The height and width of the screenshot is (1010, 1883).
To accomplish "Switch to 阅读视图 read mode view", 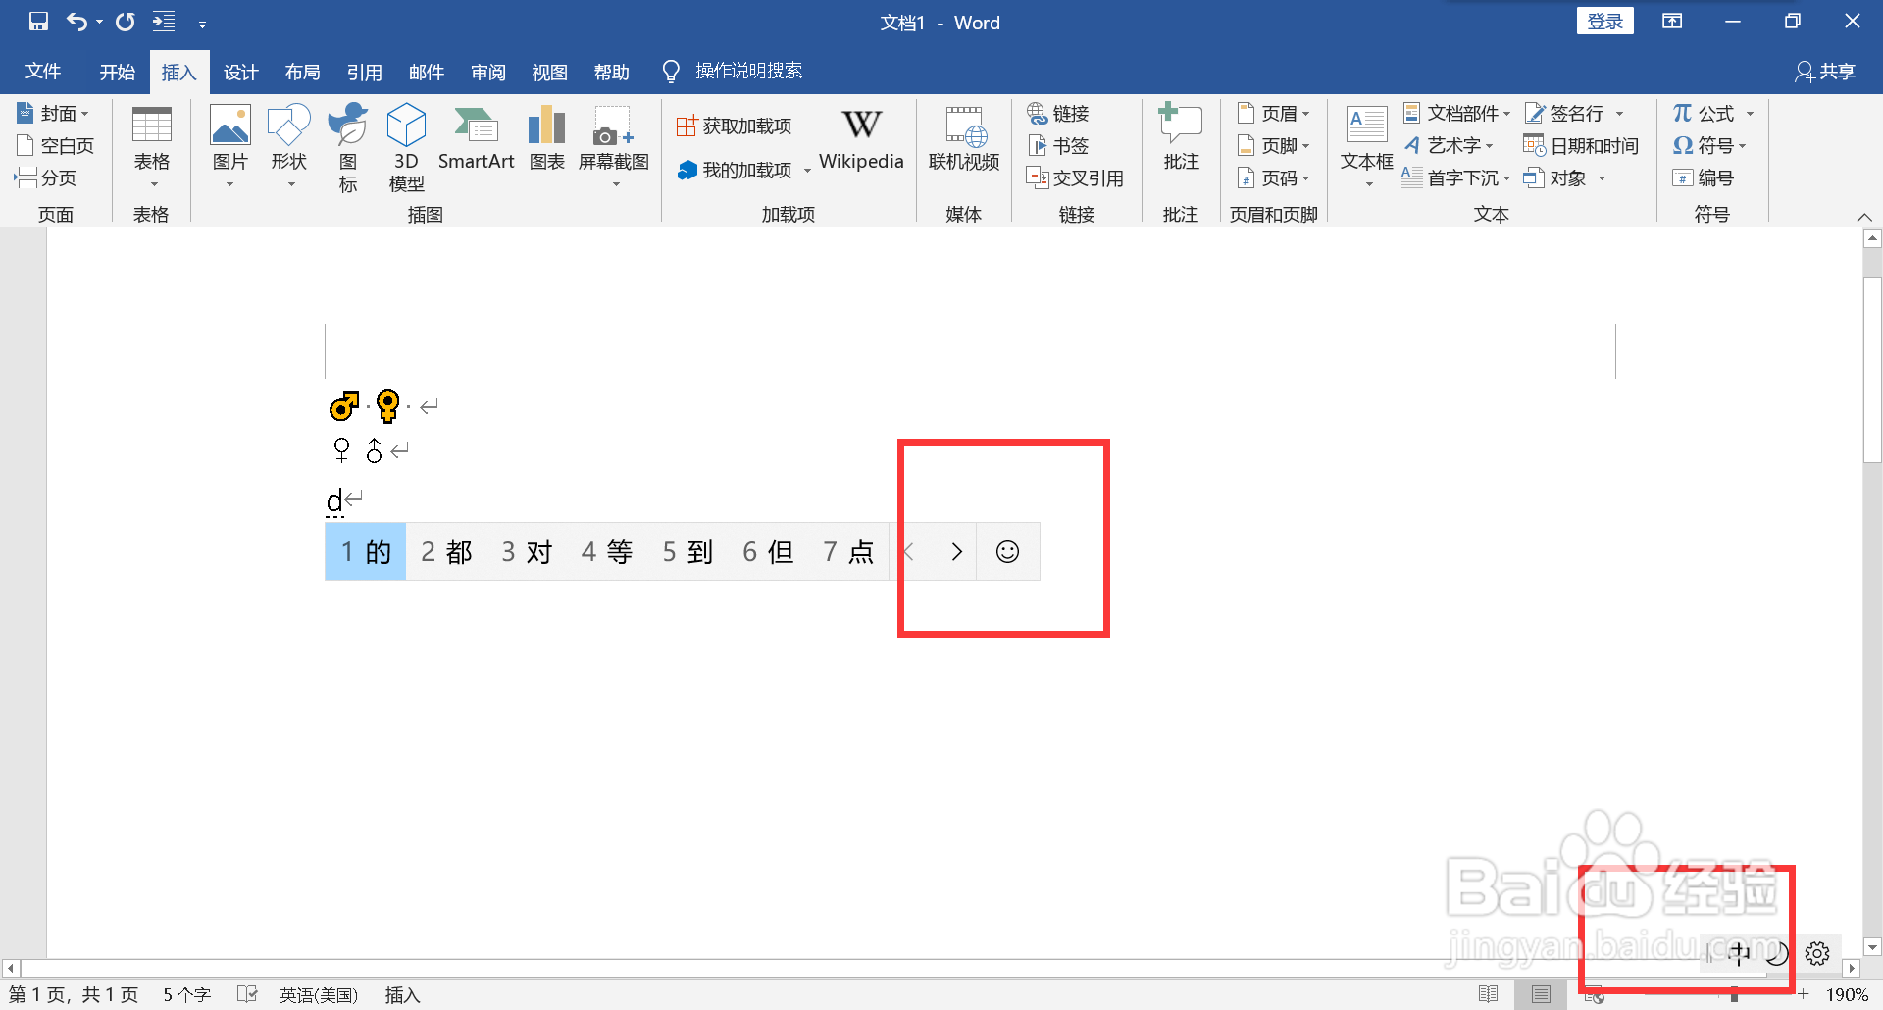I will 1489,994.
